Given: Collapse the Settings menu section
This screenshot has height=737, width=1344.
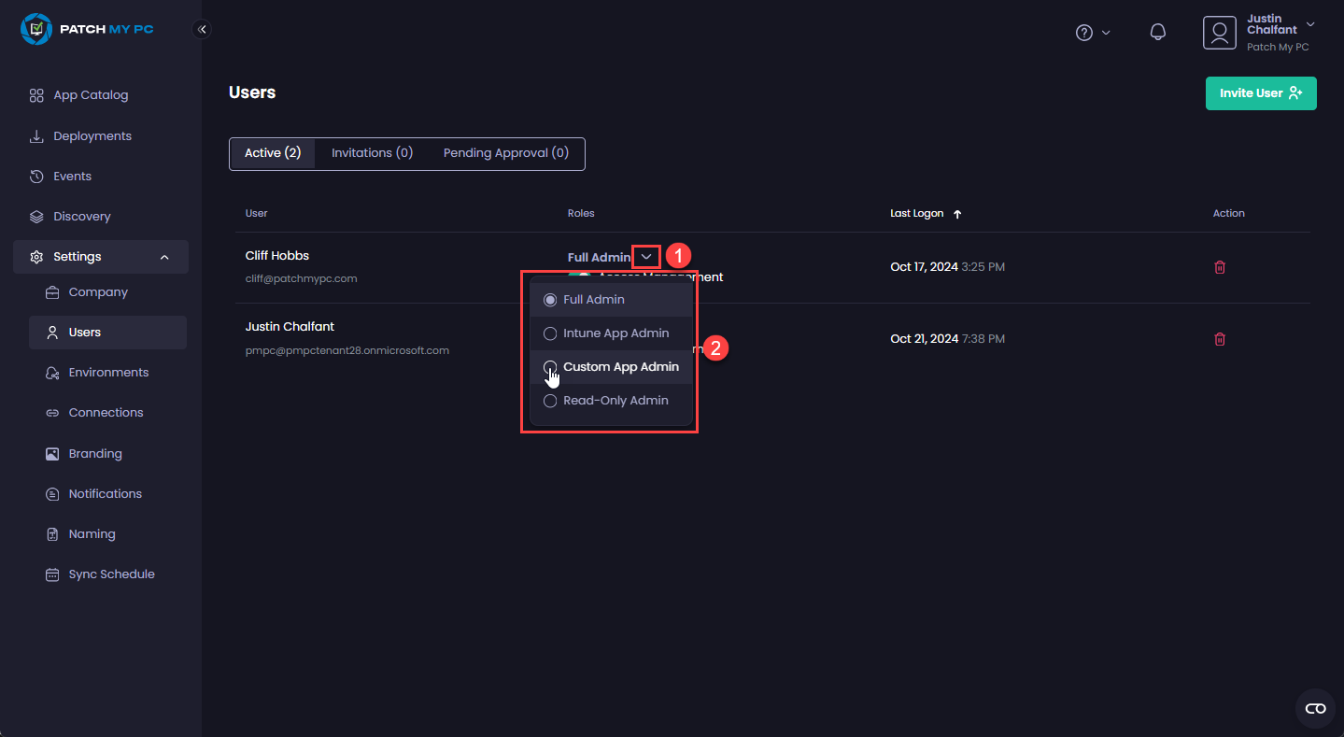Looking at the screenshot, I should (x=164, y=257).
